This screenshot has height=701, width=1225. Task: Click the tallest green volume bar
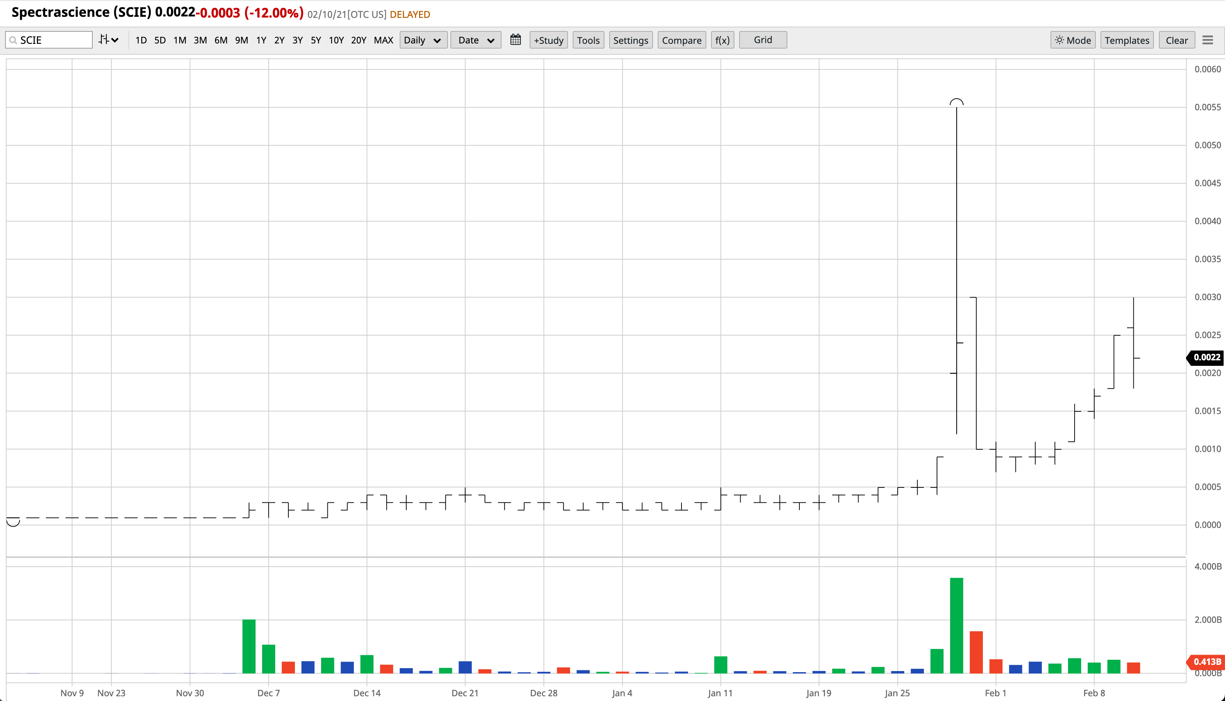point(956,626)
